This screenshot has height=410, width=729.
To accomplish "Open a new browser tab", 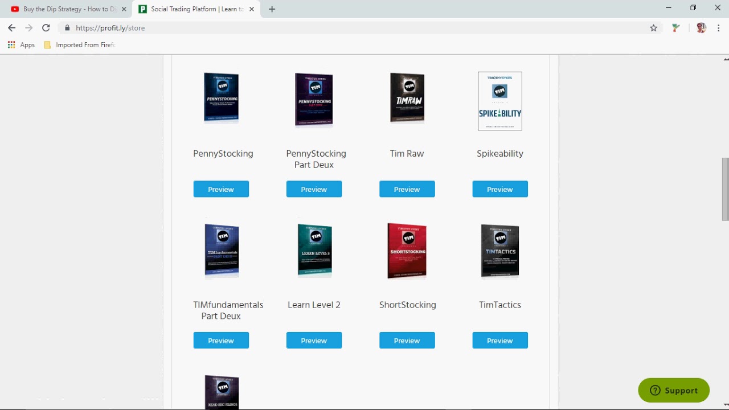I will 272,9.
